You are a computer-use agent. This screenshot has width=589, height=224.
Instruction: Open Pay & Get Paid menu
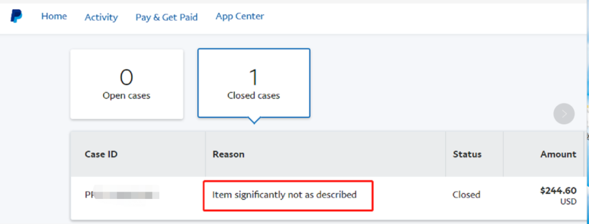166,17
